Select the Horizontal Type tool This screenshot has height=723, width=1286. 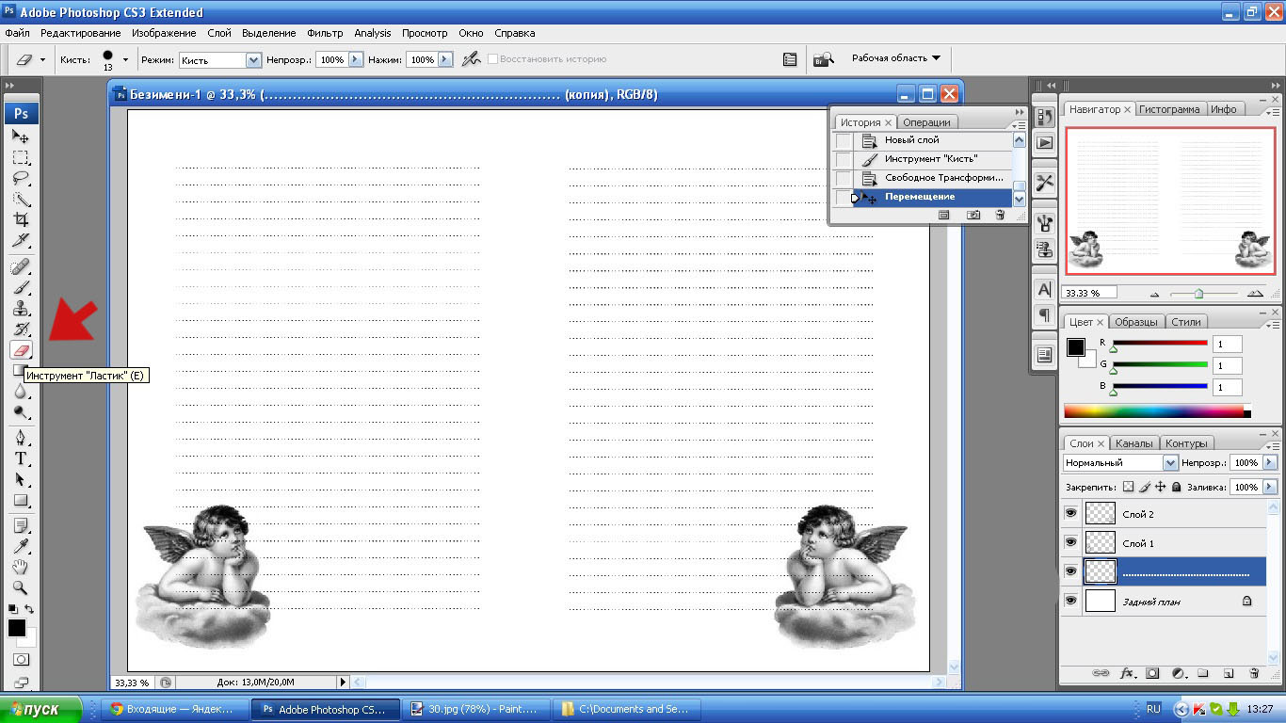tap(21, 458)
